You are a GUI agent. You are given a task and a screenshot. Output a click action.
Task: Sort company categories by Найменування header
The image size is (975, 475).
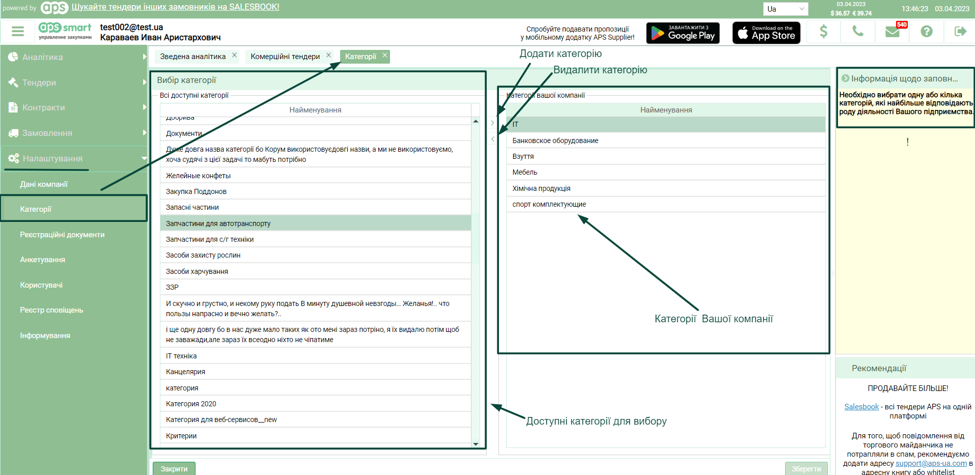[x=666, y=110]
